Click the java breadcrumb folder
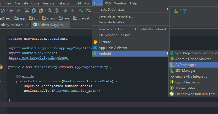Screen dimensions: 218x114 [x=64, y=18]
